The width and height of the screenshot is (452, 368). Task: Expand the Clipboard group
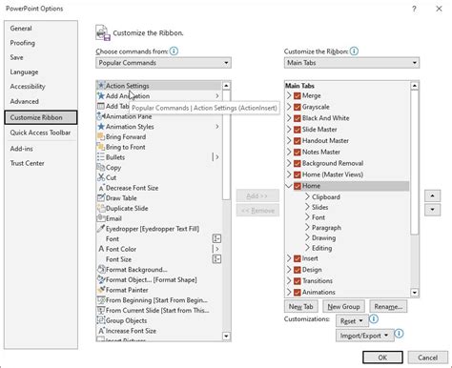(307, 196)
